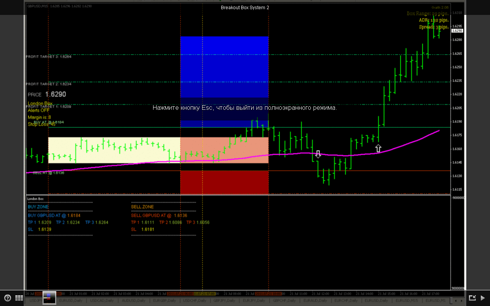Click the 'PRICE 1.6290' readout
The width and height of the screenshot is (490, 306).
[x=47, y=94]
